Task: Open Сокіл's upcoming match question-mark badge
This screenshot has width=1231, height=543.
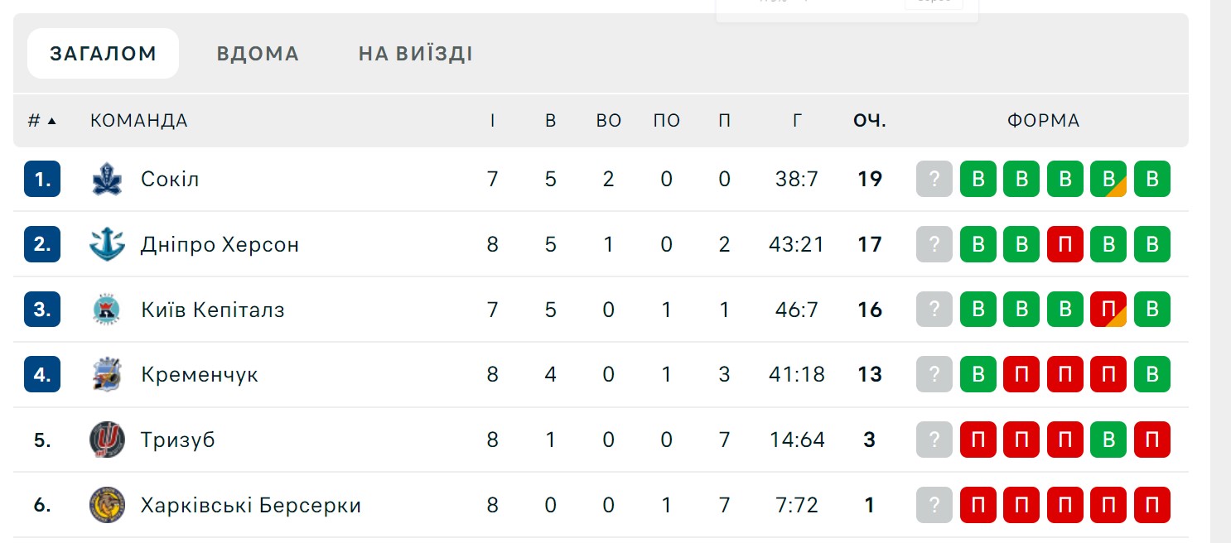Action: pyautogui.click(x=934, y=179)
